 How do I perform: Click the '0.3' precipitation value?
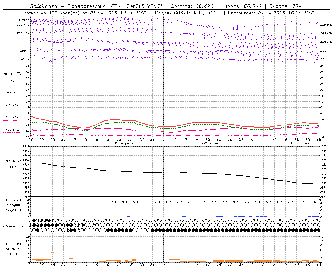[x=313, y=202]
